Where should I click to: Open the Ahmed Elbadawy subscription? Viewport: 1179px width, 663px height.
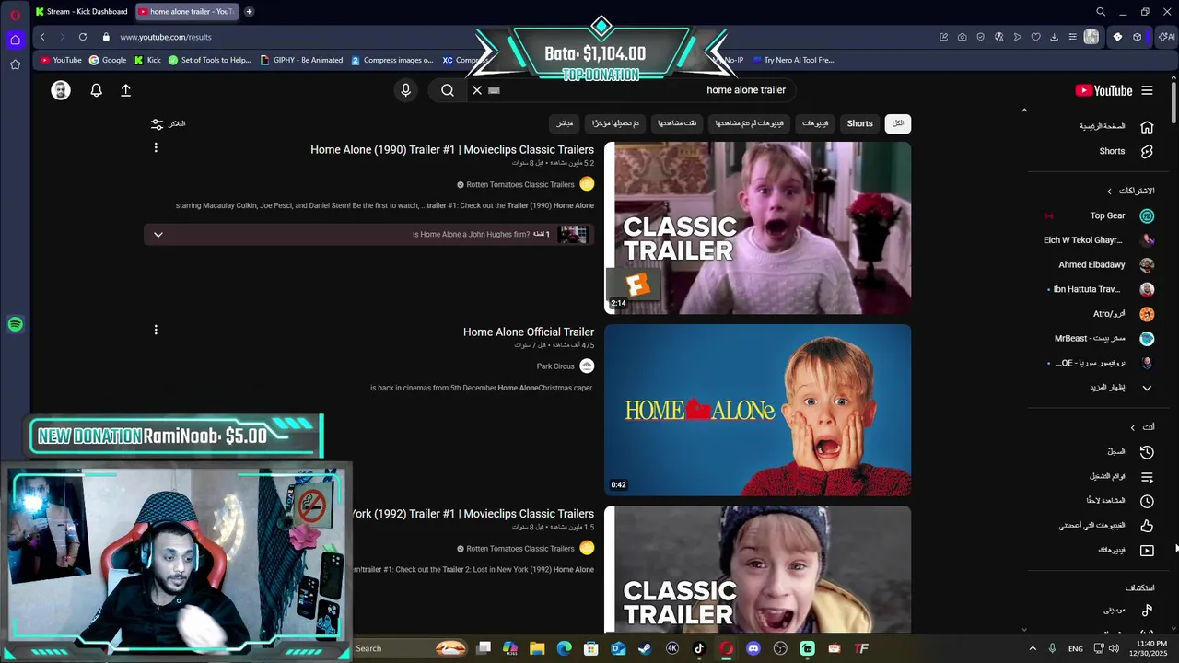click(1105, 264)
